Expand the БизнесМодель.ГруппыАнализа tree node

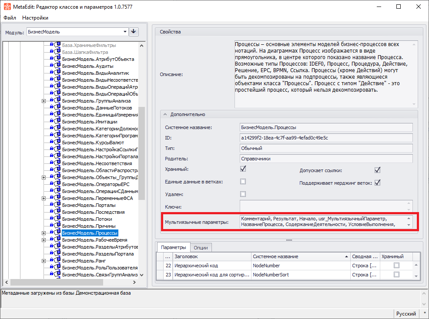pos(44,101)
